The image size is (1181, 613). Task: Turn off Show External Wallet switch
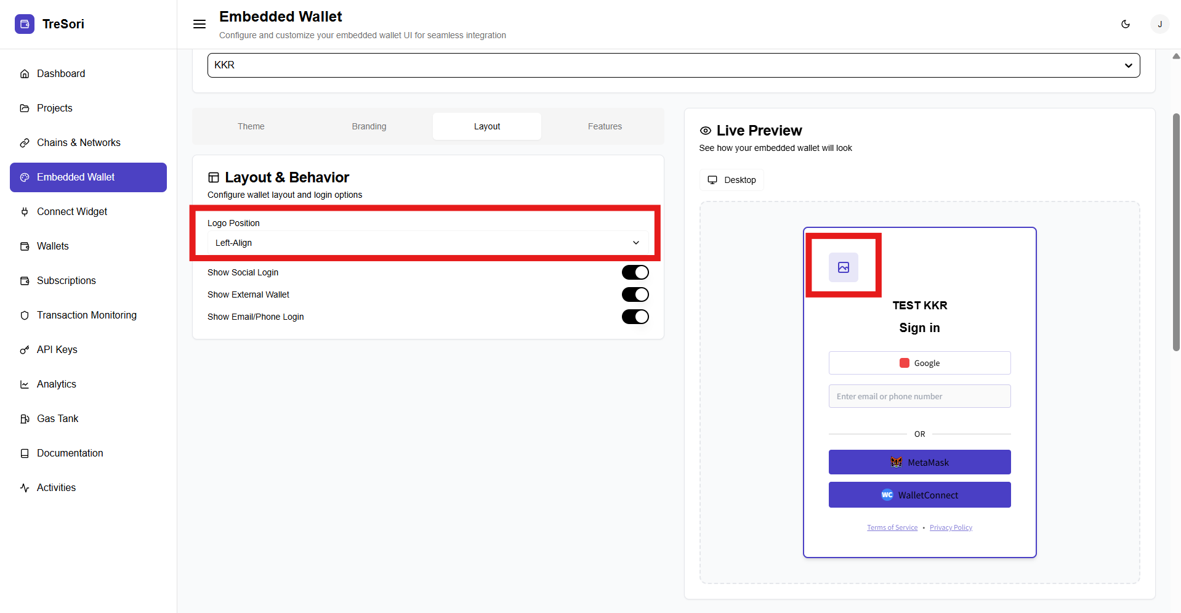(635, 294)
